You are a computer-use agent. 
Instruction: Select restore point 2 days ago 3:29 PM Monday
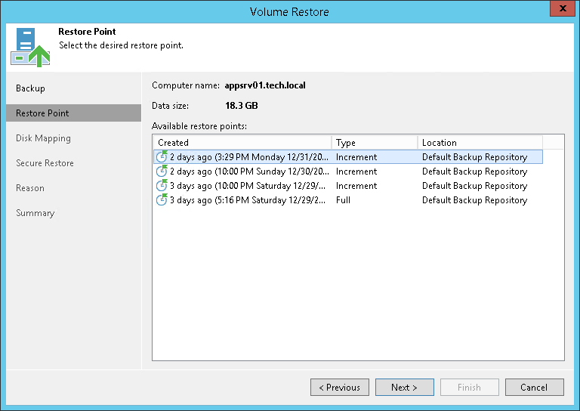[348, 157]
